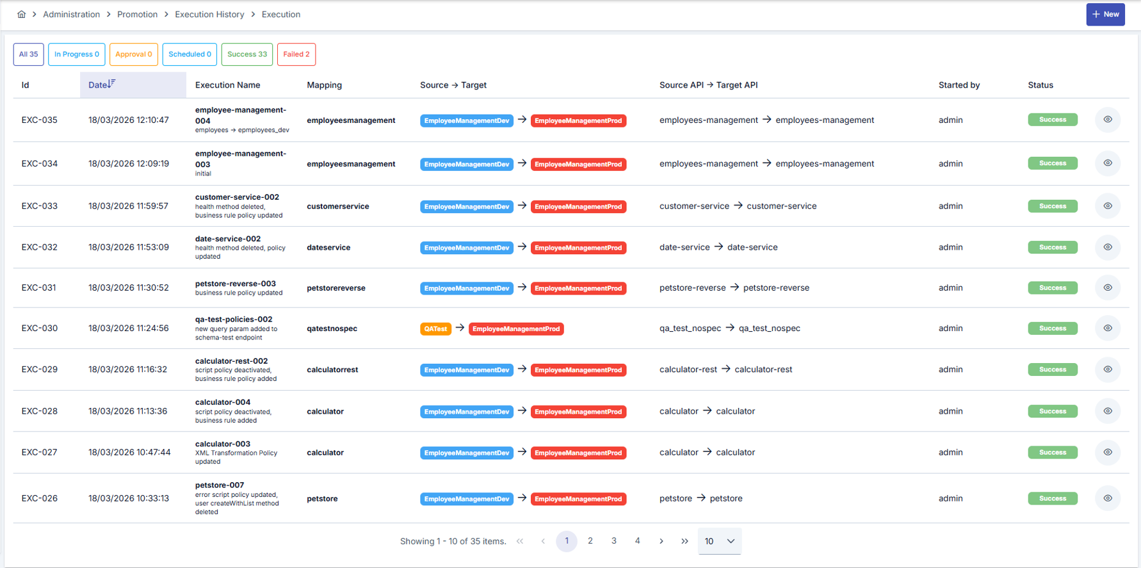Open page size dropdown showing 10

coord(720,541)
